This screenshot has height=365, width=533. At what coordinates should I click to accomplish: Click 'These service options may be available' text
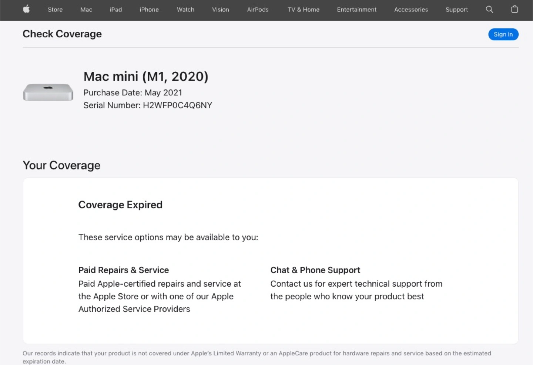tap(168, 237)
